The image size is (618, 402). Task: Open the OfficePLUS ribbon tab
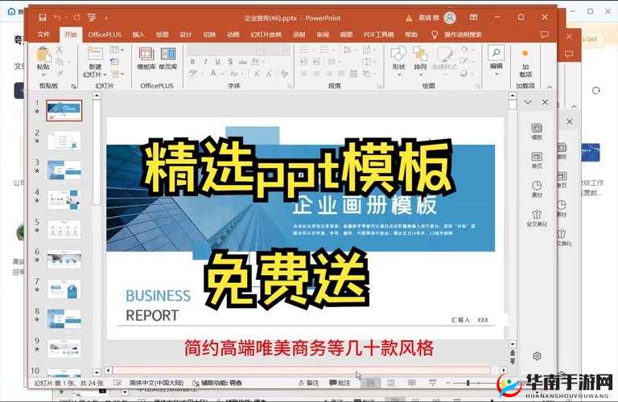[105, 35]
